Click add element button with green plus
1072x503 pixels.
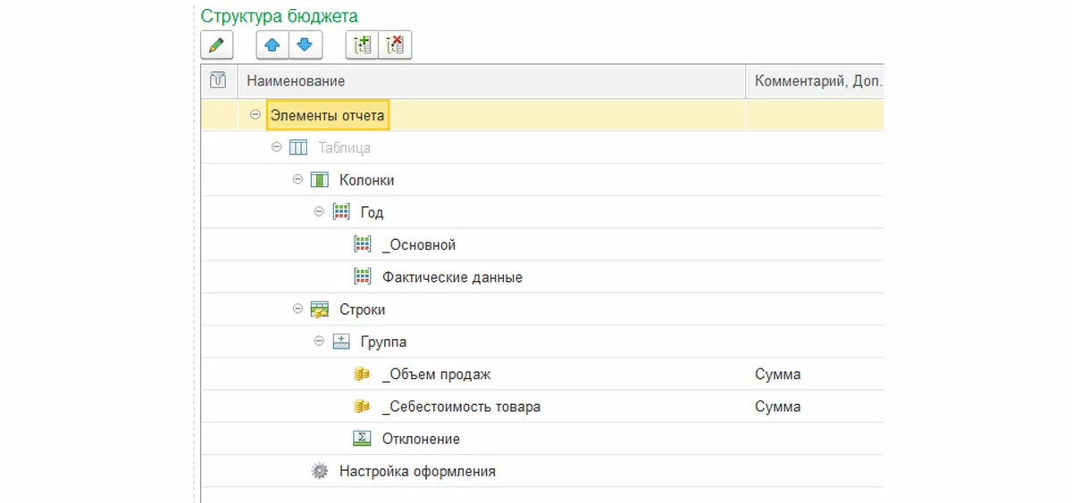363,45
